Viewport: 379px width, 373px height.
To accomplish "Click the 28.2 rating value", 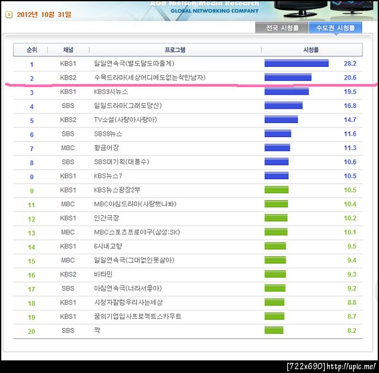I will click(x=350, y=64).
